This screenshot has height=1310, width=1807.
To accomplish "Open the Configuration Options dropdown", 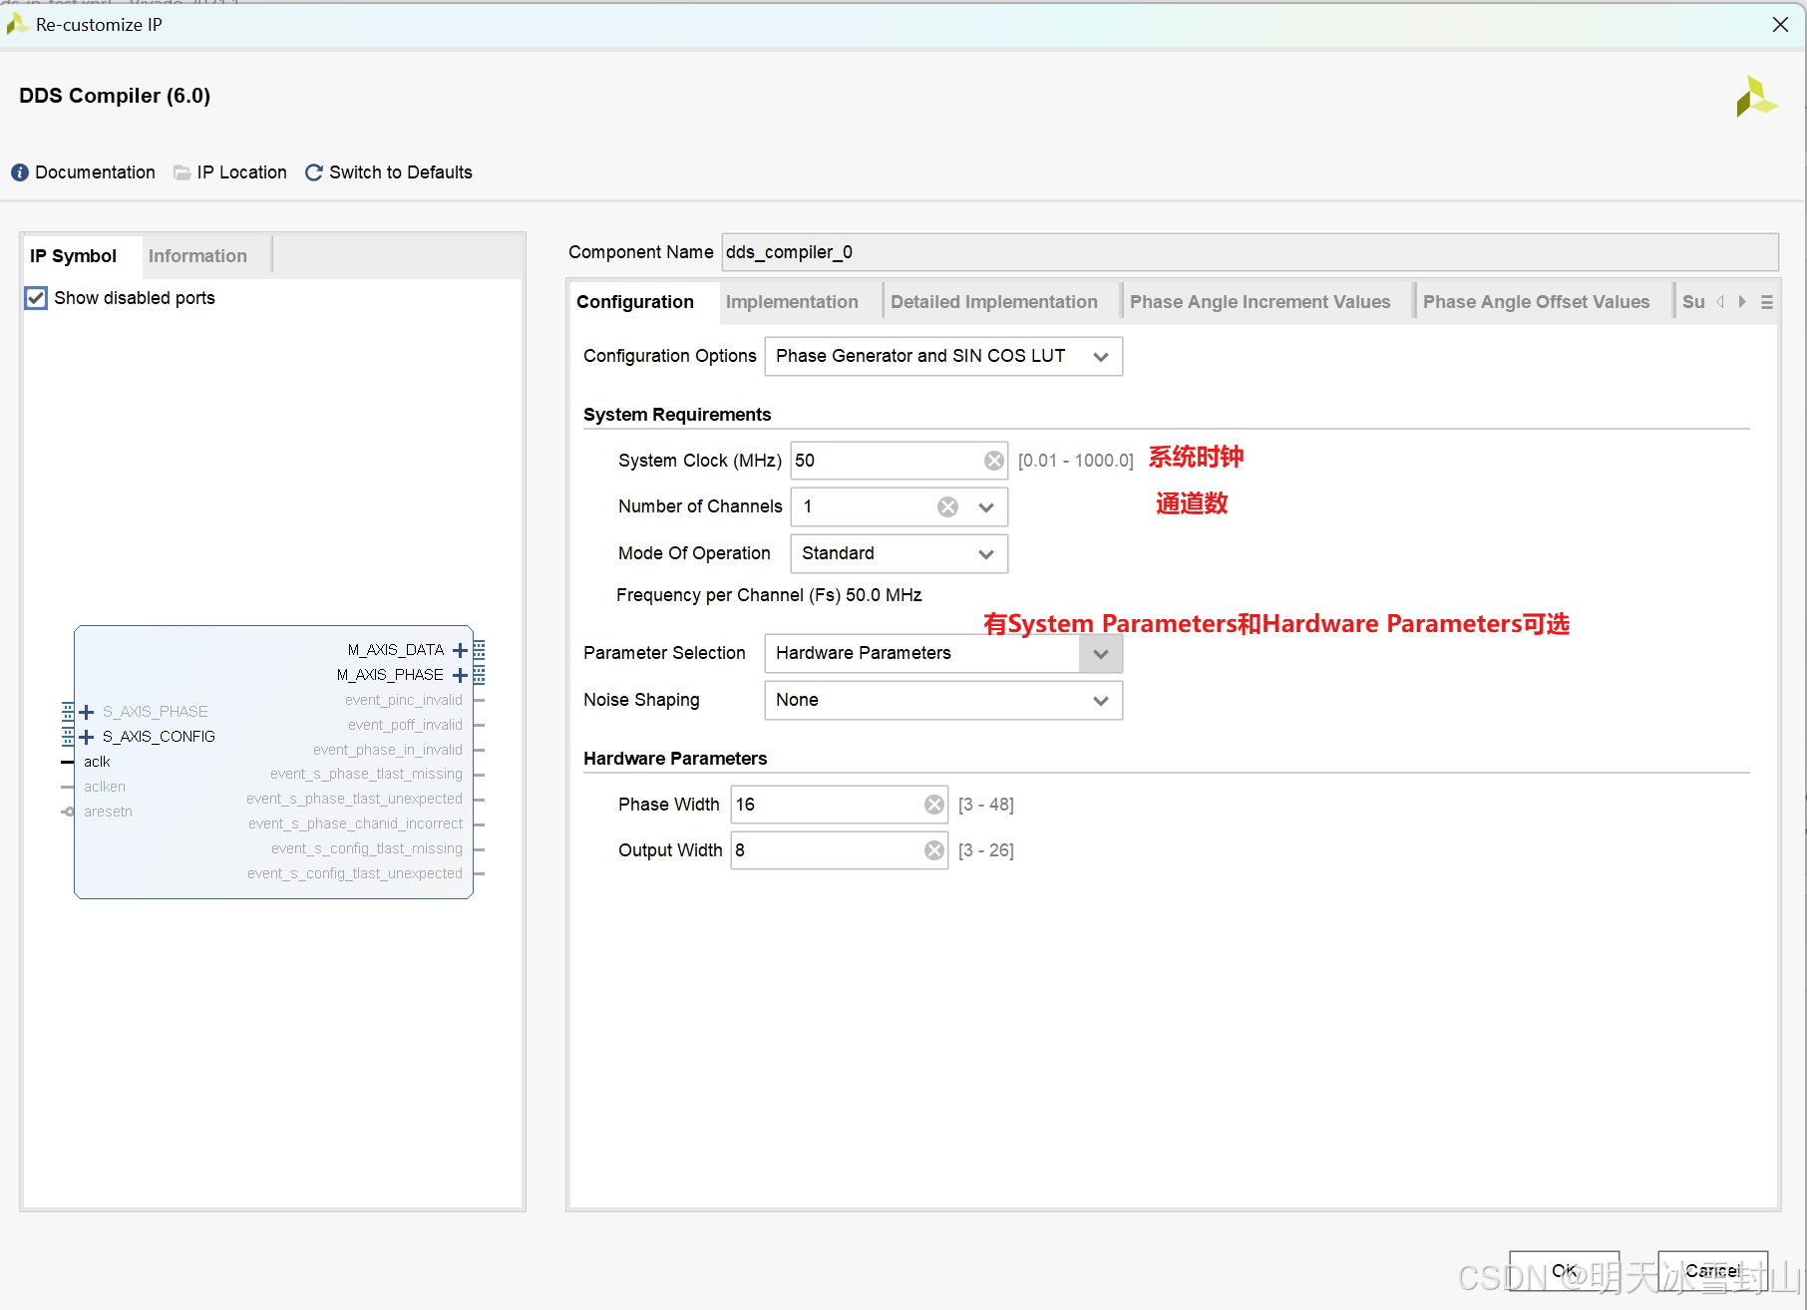I will [x=943, y=357].
